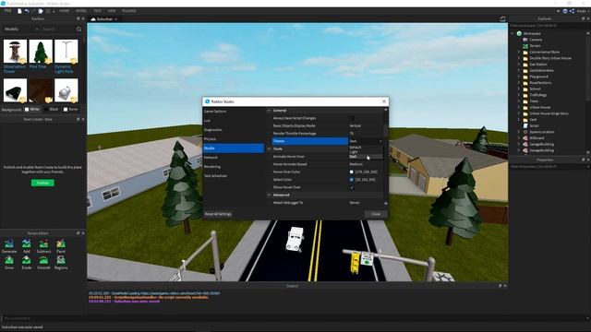
Task: Select the Erode terrain tool
Action: pyautogui.click(x=27, y=263)
